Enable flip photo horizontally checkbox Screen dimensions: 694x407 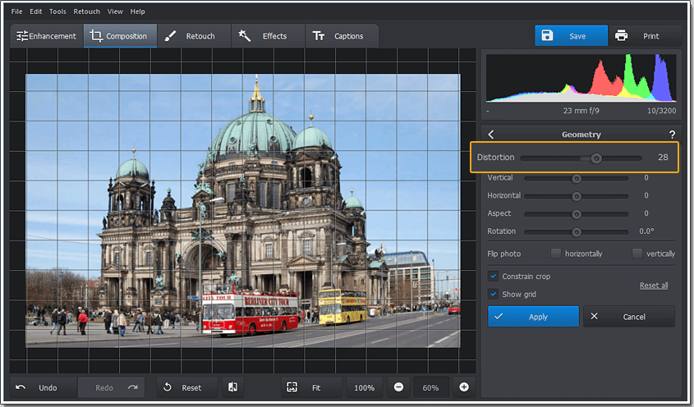[x=555, y=253]
